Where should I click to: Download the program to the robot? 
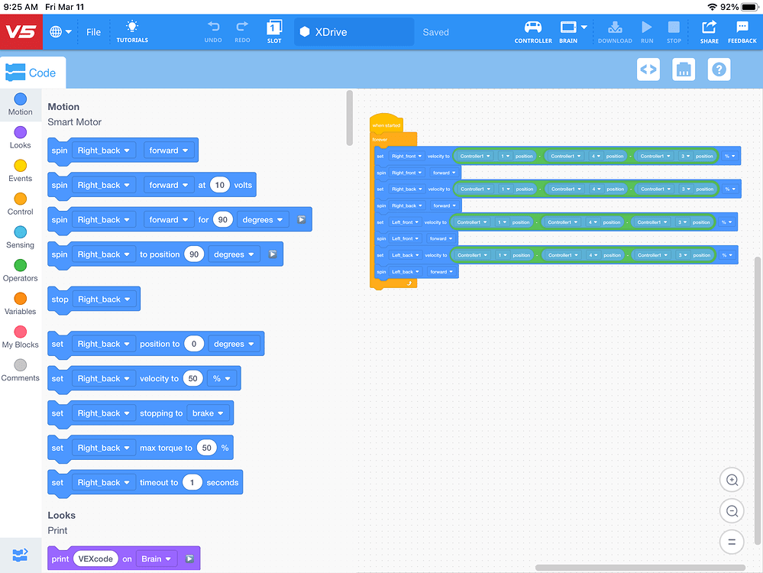pyautogui.click(x=615, y=31)
